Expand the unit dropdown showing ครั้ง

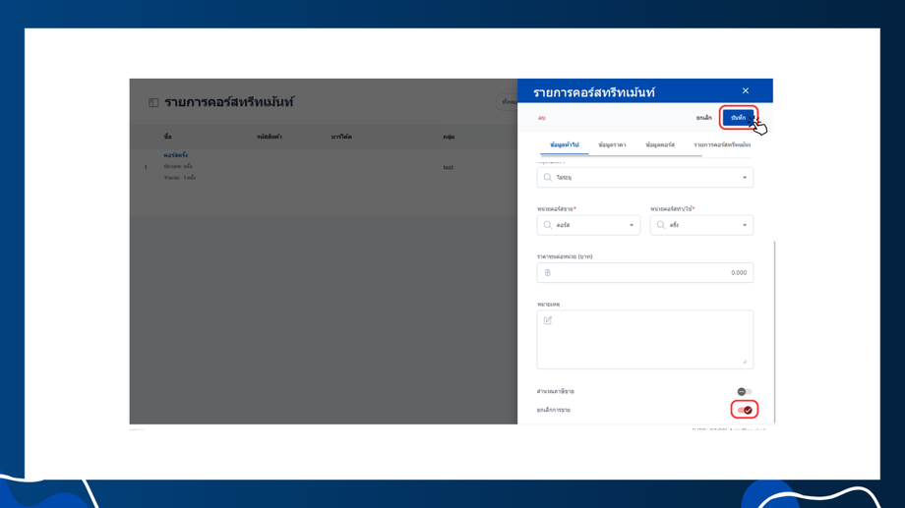[701, 225]
